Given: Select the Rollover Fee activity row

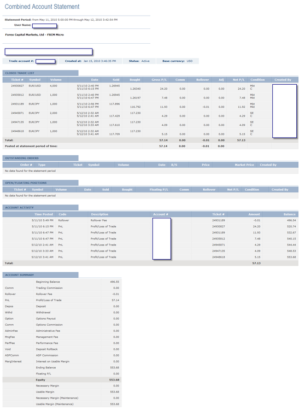Looking at the screenshot, I should 150,220.
